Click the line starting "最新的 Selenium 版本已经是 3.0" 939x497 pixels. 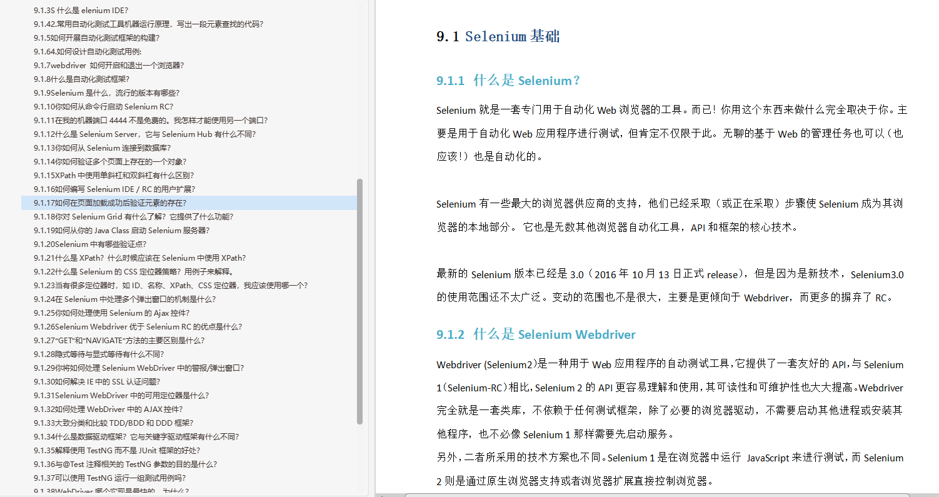pyautogui.click(x=670, y=274)
